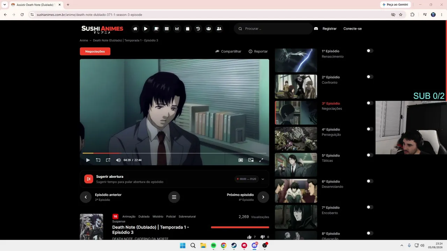
Task: Toggle the watched switch for 6º Episódio
Action: point(370,181)
